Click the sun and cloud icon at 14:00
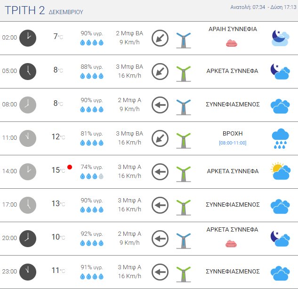Viewport: 298px width, 289px height. tap(280, 171)
